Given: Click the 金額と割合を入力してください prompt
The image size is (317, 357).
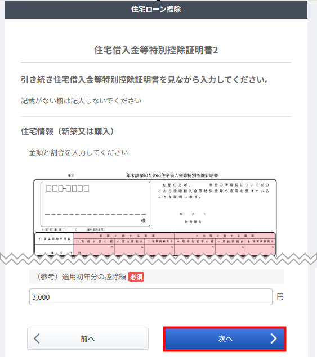Looking at the screenshot, I should pyautogui.click(x=78, y=152).
